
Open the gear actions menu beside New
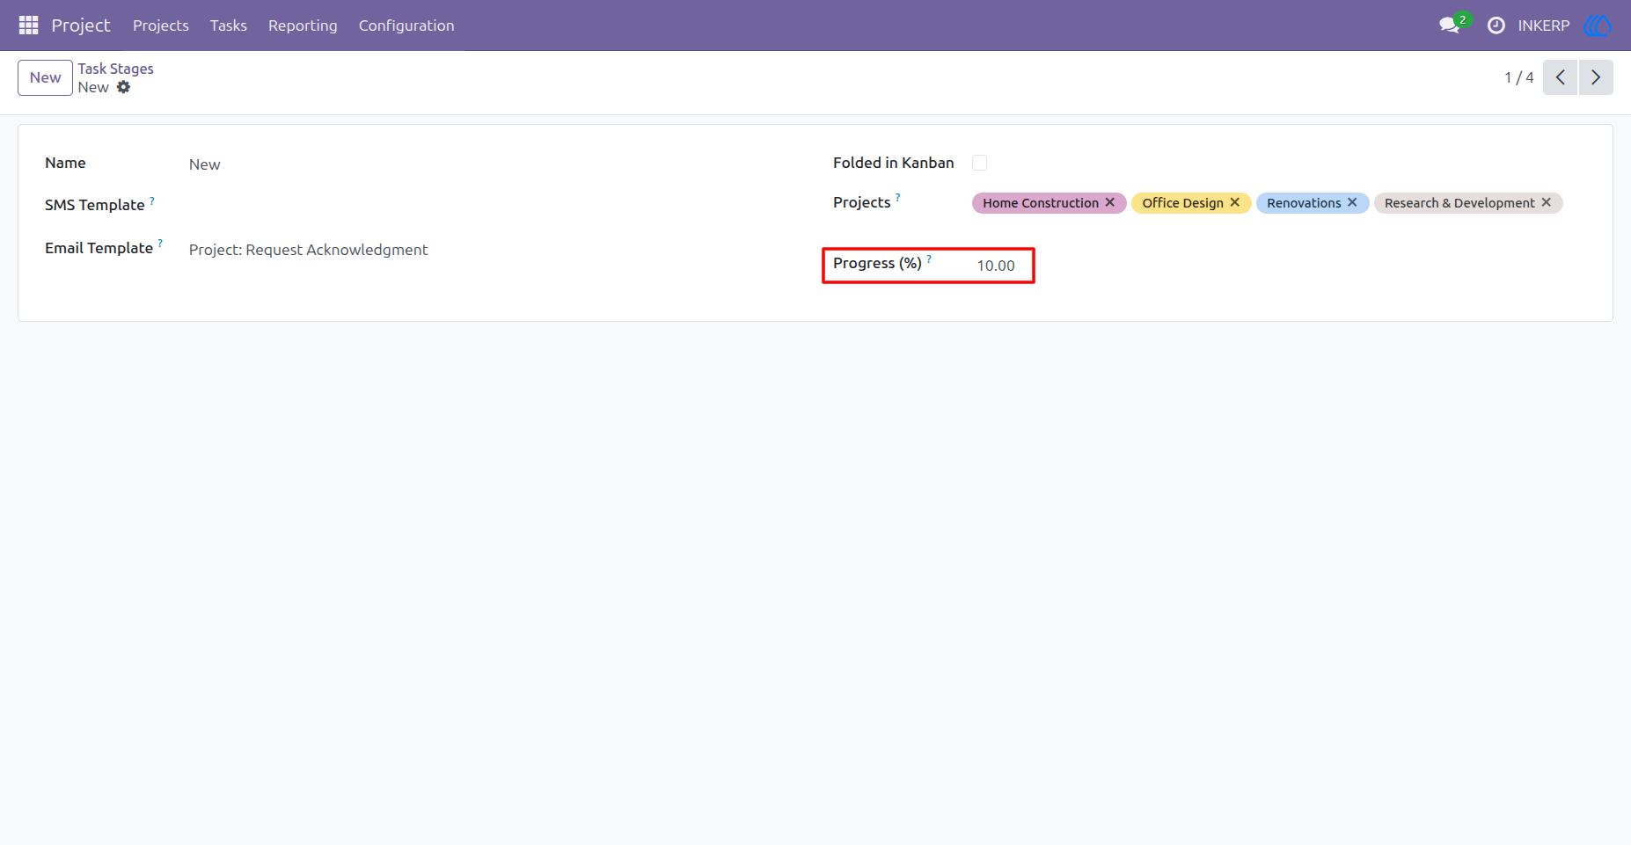pos(124,87)
